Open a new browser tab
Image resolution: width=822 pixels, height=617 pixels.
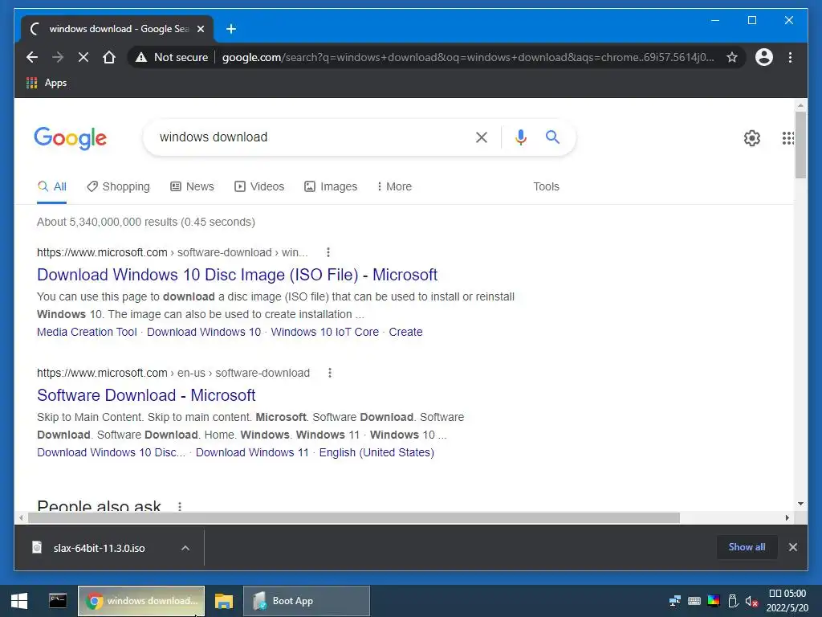click(x=231, y=29)
